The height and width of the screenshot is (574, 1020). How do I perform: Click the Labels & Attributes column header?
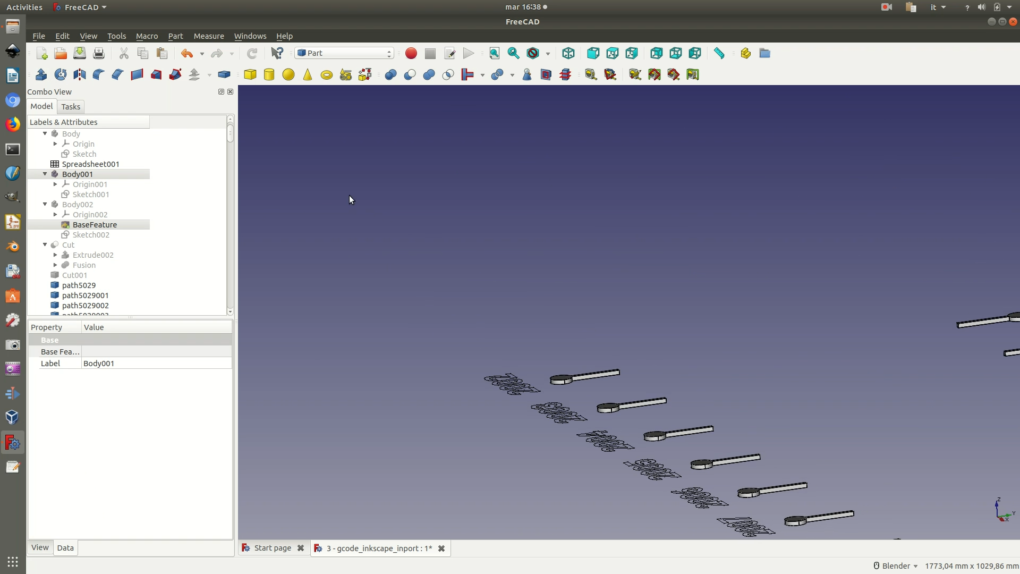click(x=88, y=122)
